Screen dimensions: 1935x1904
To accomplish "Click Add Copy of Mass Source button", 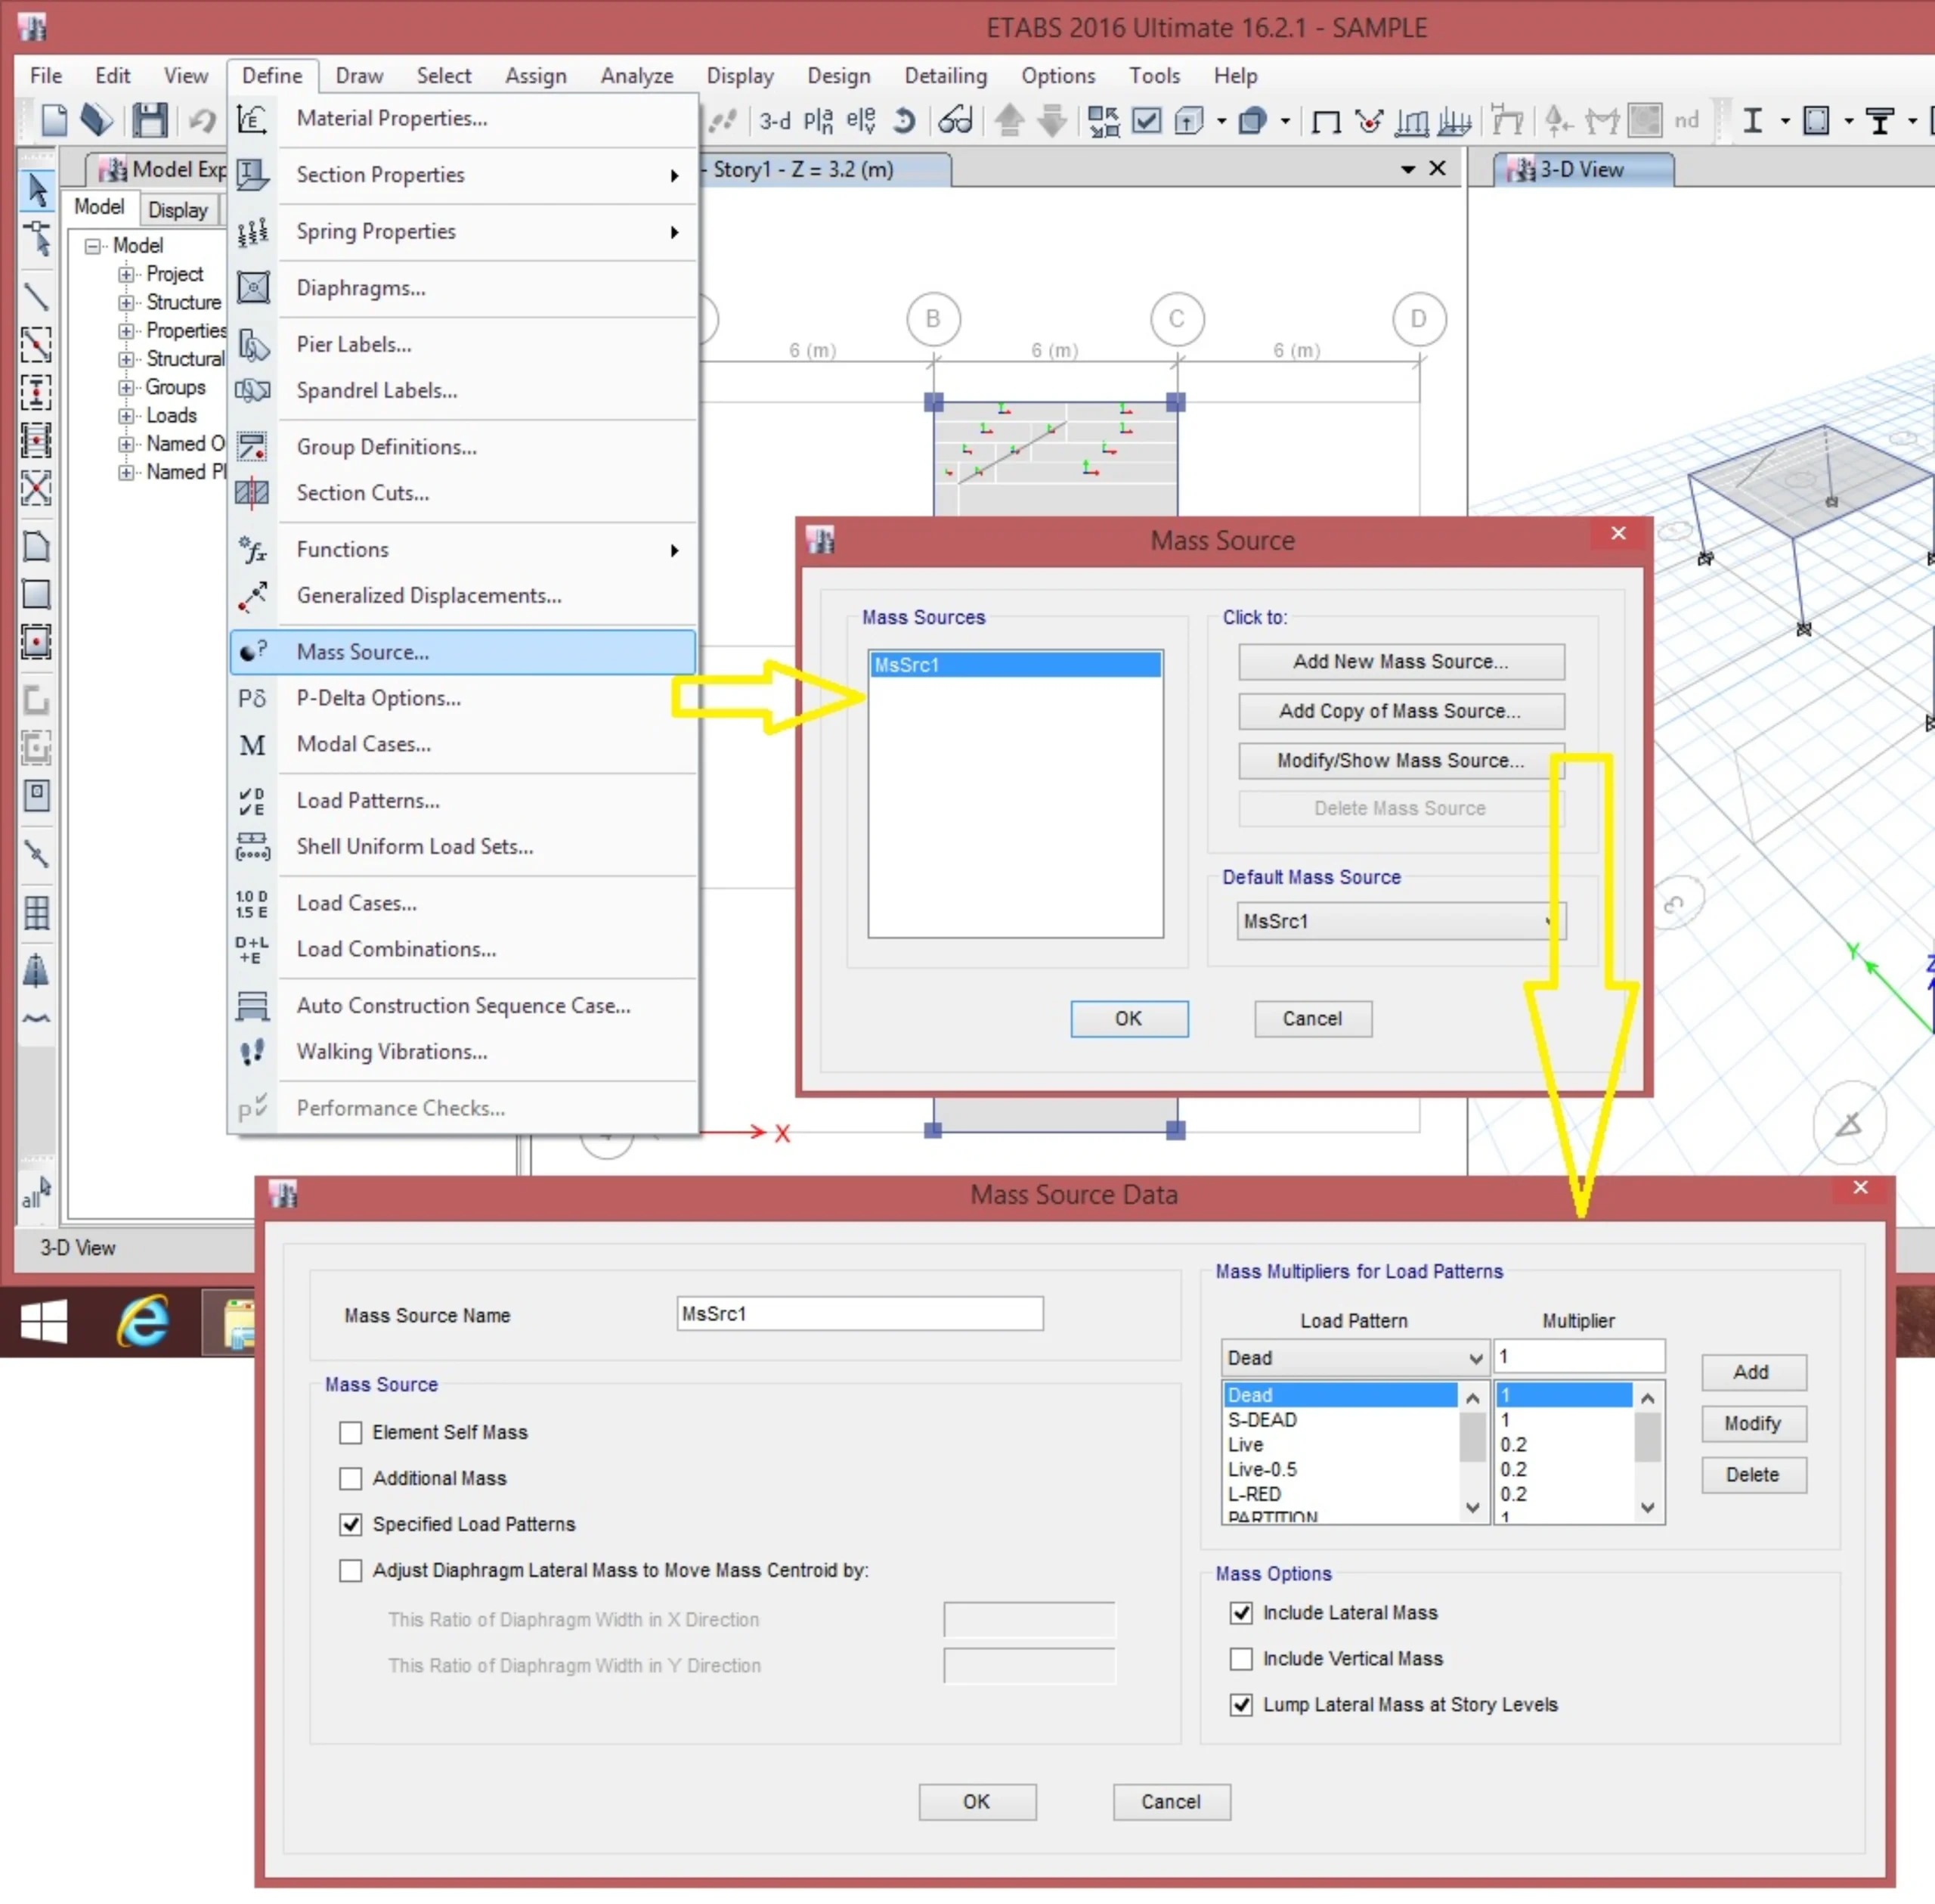I will [x=1401, y=711].
